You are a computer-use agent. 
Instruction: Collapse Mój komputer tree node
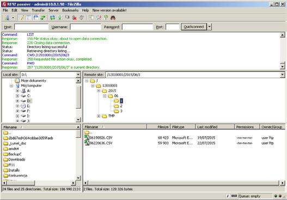click(11, 86)
